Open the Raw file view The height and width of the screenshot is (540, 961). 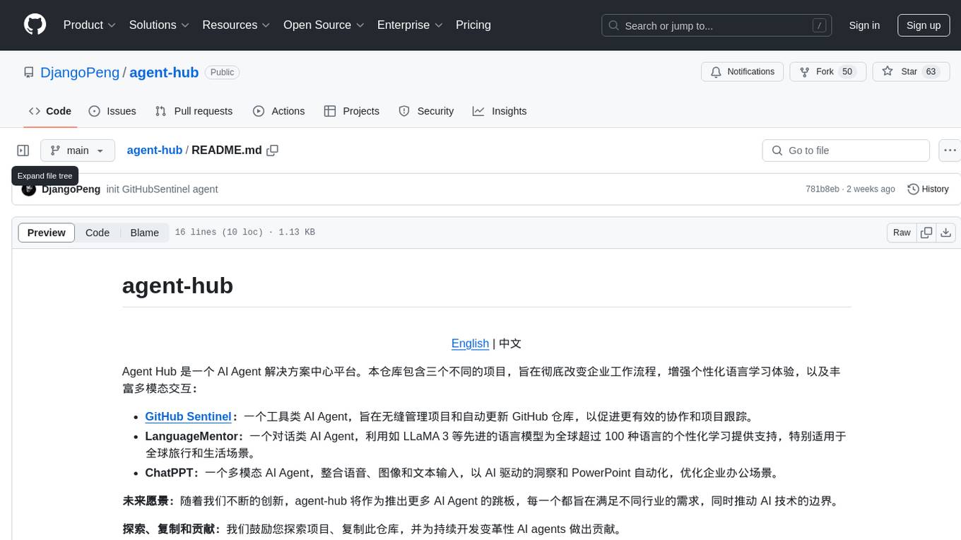pos(902,233)
